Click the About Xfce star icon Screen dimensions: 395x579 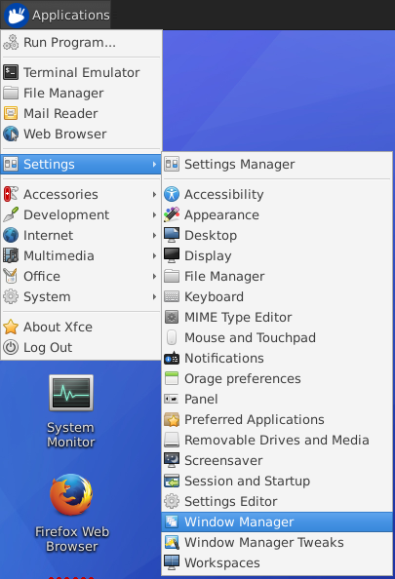(x=11, y=327)
